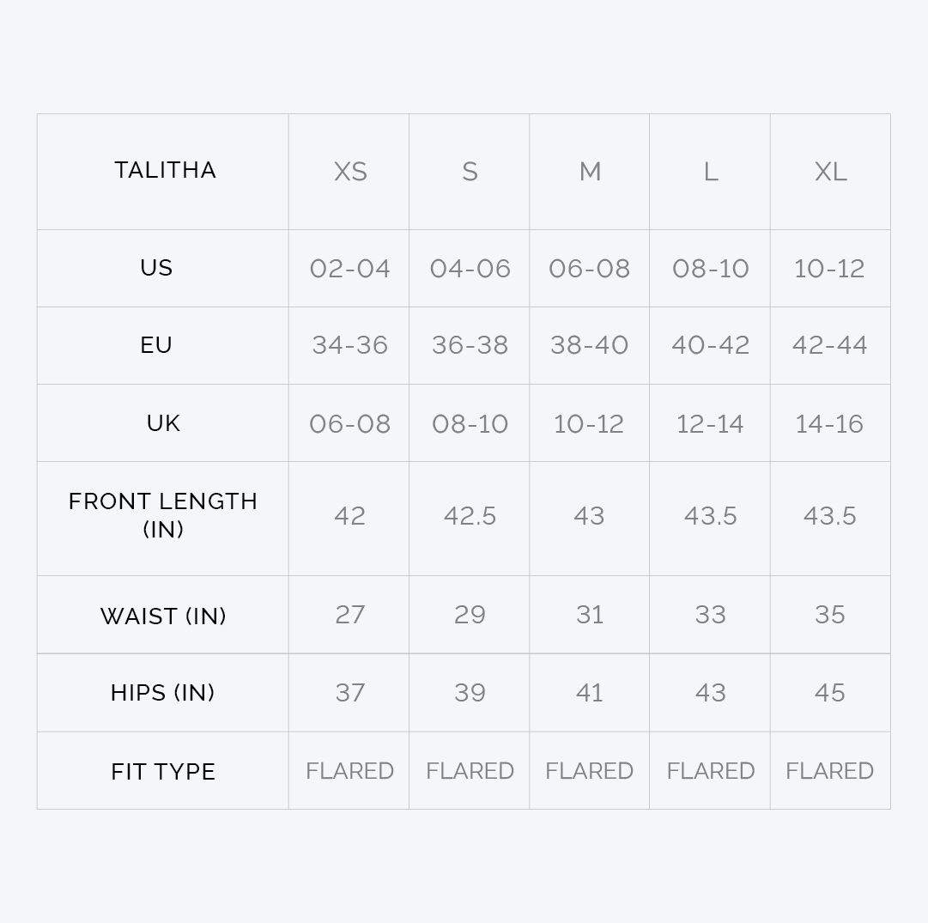928x923 pixels.
Task: Select US size 02-04 cell
Action: coord(350,269)
